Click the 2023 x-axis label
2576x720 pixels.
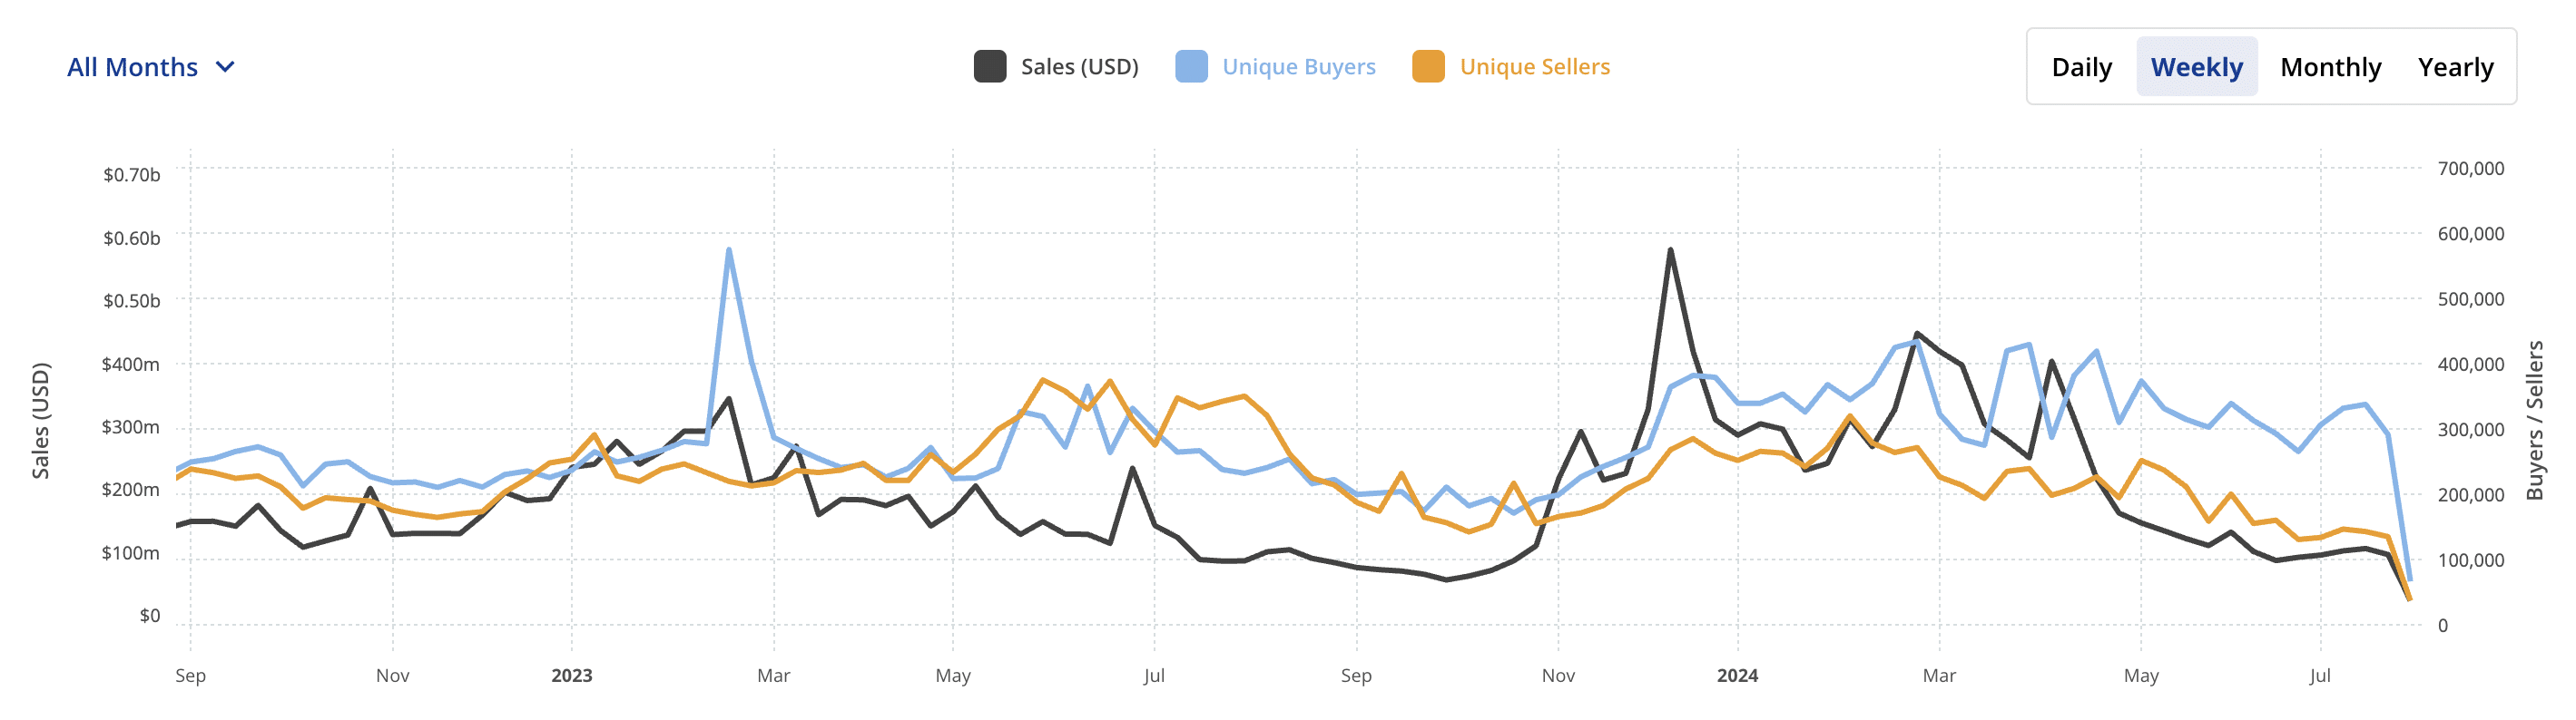point(572,676)
